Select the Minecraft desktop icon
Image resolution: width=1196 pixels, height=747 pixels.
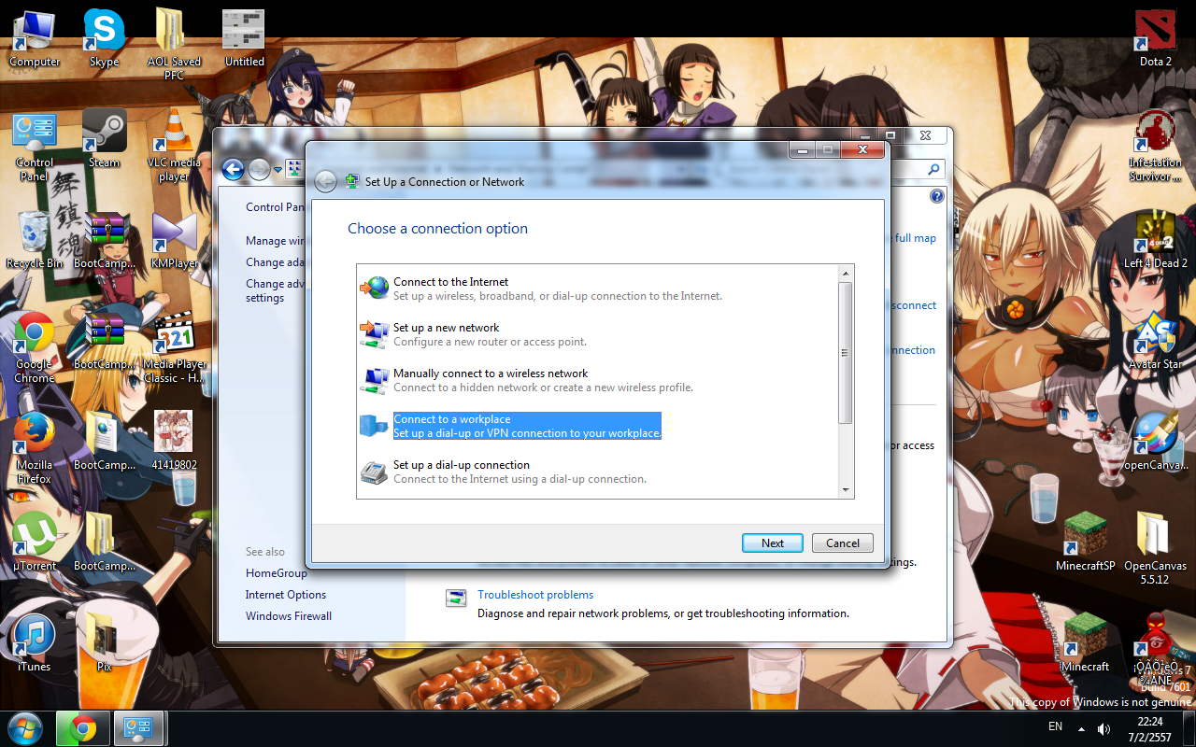coord(1086,642)
